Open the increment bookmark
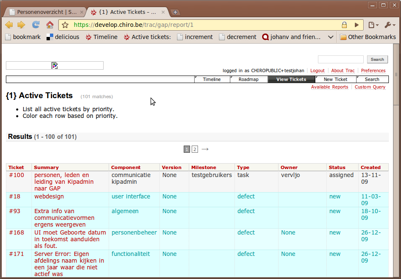Image resolution: width=401 pixels, height=279 pixels. (195, 37)
